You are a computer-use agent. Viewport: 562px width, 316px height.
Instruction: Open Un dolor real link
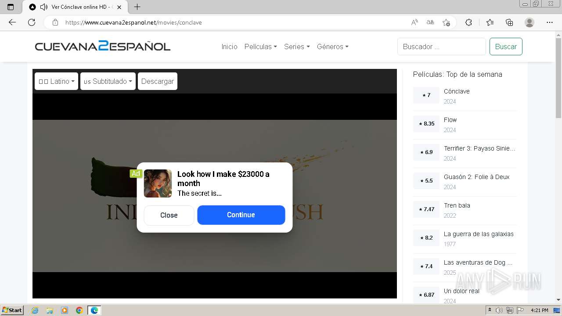click(x=461, y=291)
